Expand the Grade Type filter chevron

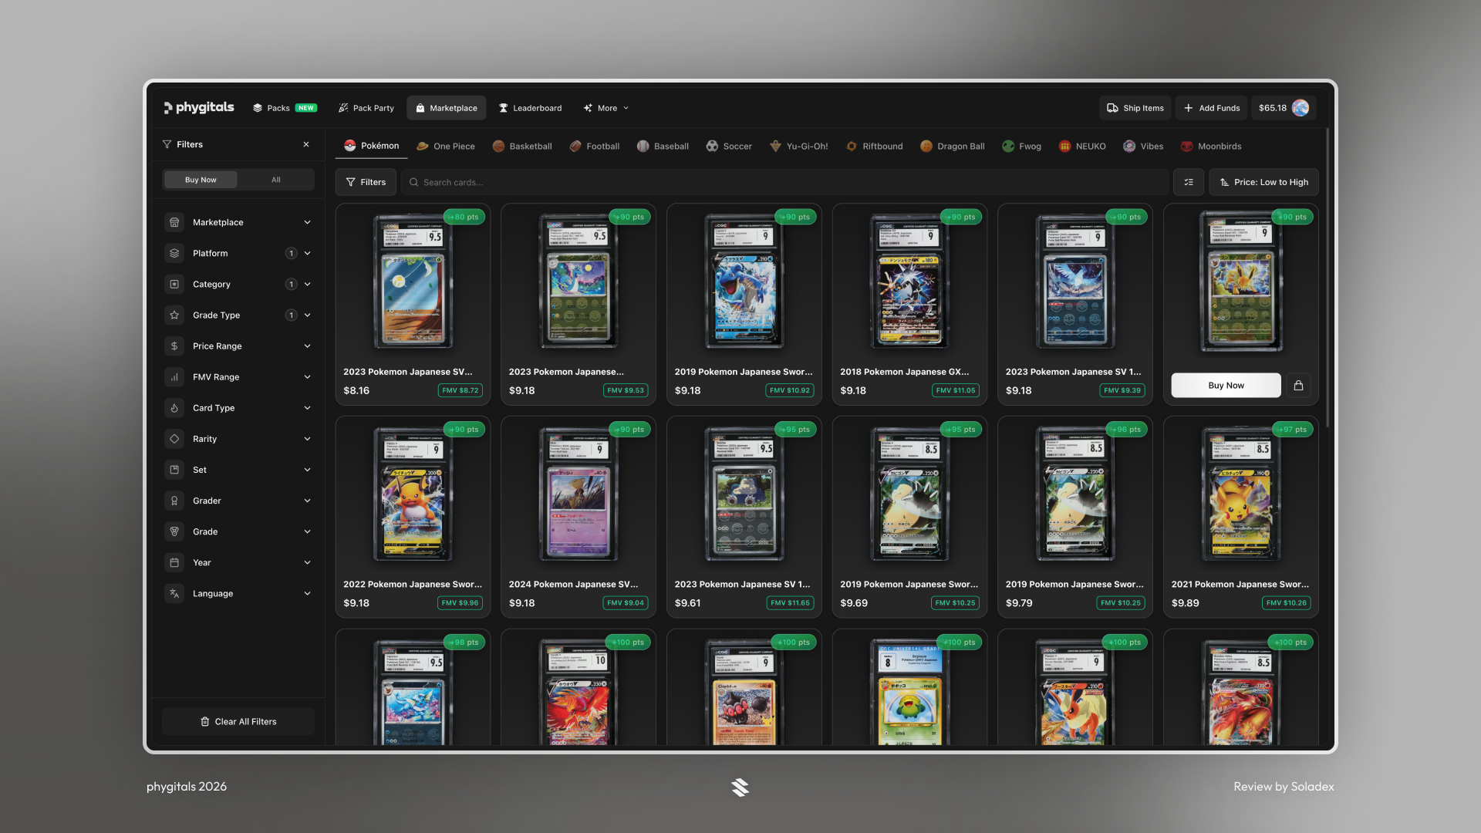[307, 315]
